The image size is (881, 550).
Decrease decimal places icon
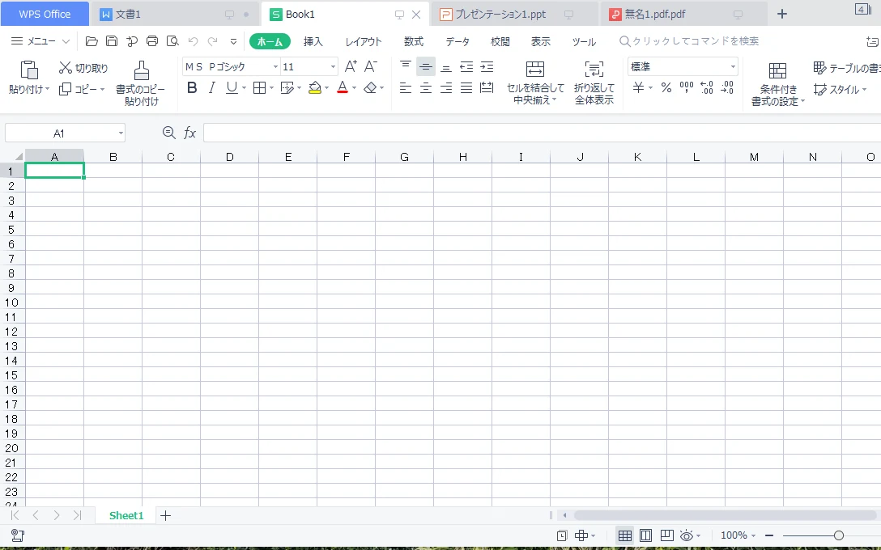(727, 88)
